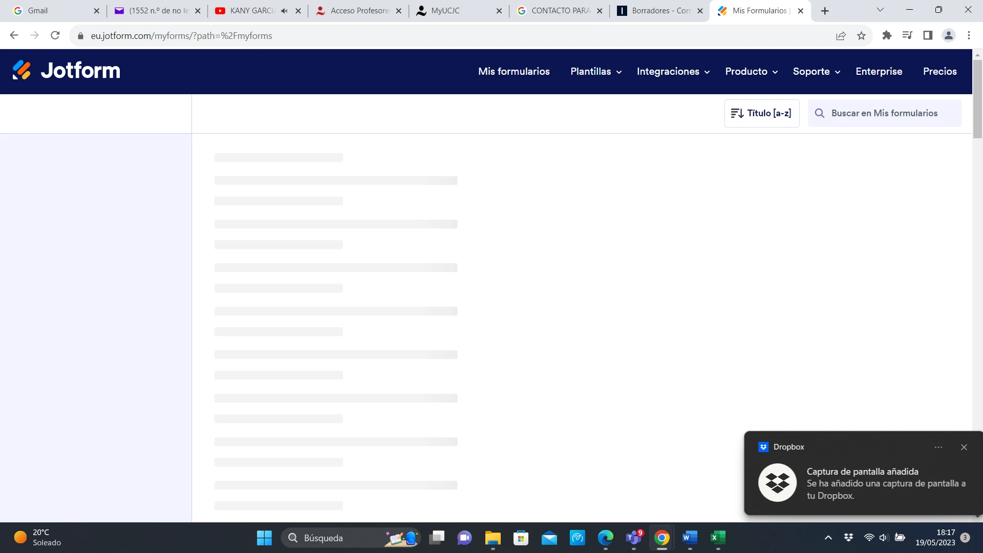The height and width of the screenshot is (553, 983).
Task: Click the browser address bar
Action: pyautogui.click(x=205, y=35)
